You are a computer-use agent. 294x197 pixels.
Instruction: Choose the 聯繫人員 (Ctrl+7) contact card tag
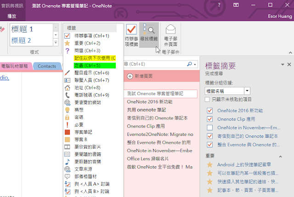pyautogui.click(x=67, y=80)
